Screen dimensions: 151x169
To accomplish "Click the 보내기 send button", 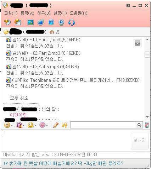I will pos(140,140).
